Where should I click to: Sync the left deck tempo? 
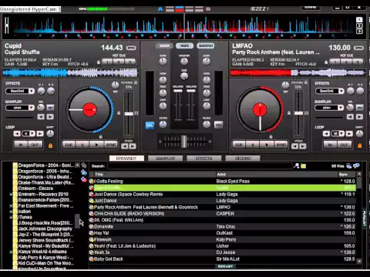pos(111,145)
